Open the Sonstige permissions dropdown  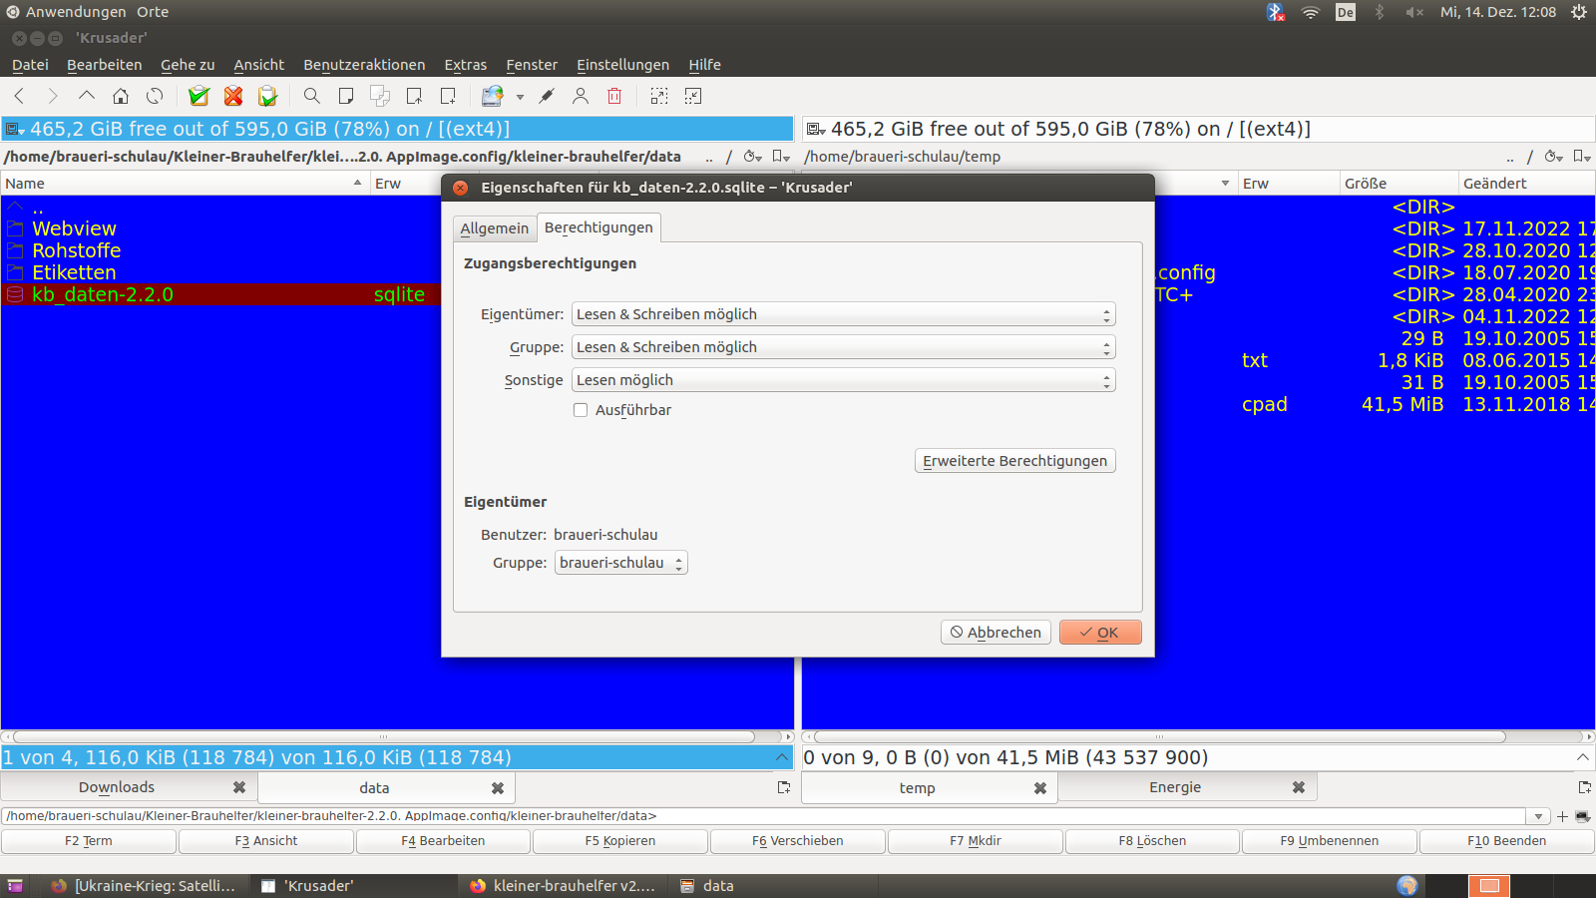pyautogui.click(x=843, y=380)
